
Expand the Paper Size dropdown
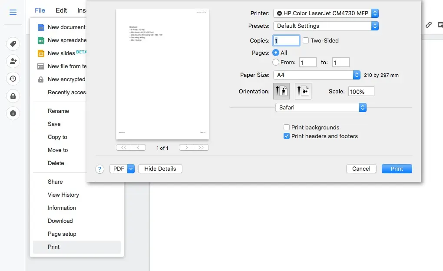point(318,75)
